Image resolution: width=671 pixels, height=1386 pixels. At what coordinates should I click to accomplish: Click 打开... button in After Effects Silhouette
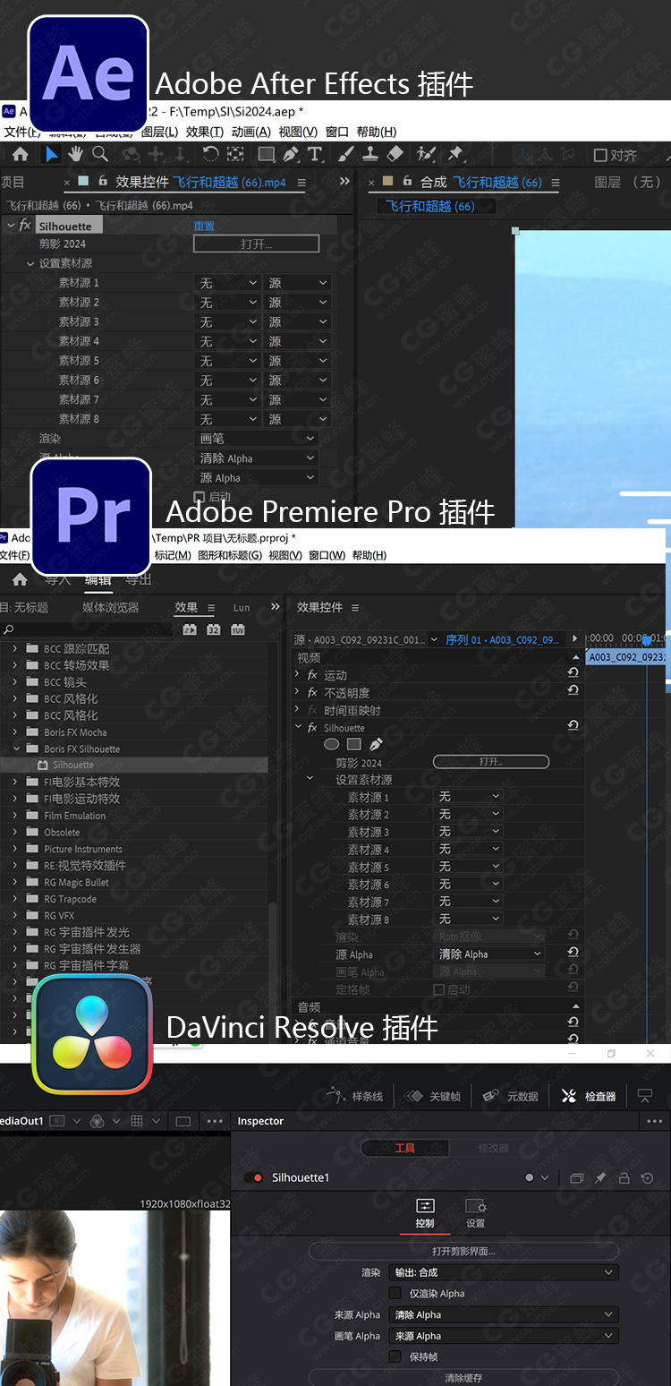(x=257, y=244)
